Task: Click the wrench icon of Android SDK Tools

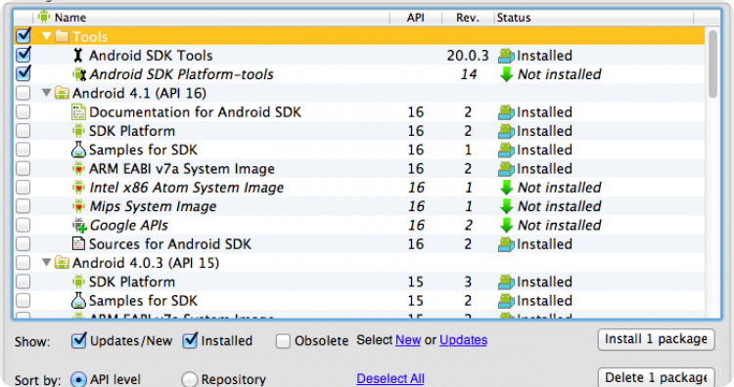Action: coord(78,56)
